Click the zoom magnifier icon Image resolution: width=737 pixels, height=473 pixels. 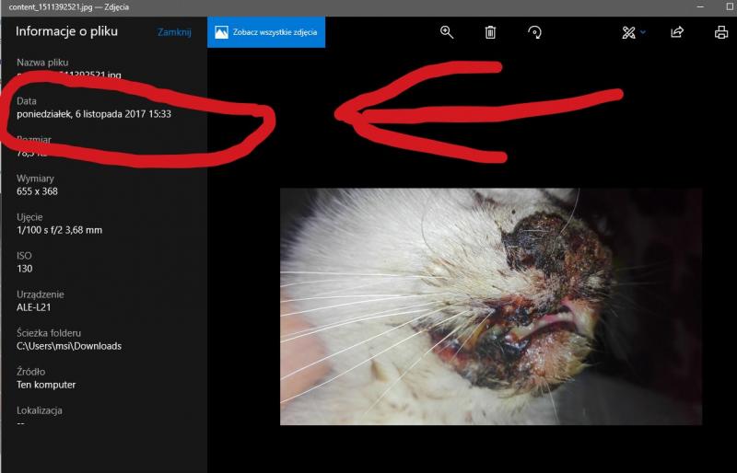pyautogui.click(x=447, y=32)
